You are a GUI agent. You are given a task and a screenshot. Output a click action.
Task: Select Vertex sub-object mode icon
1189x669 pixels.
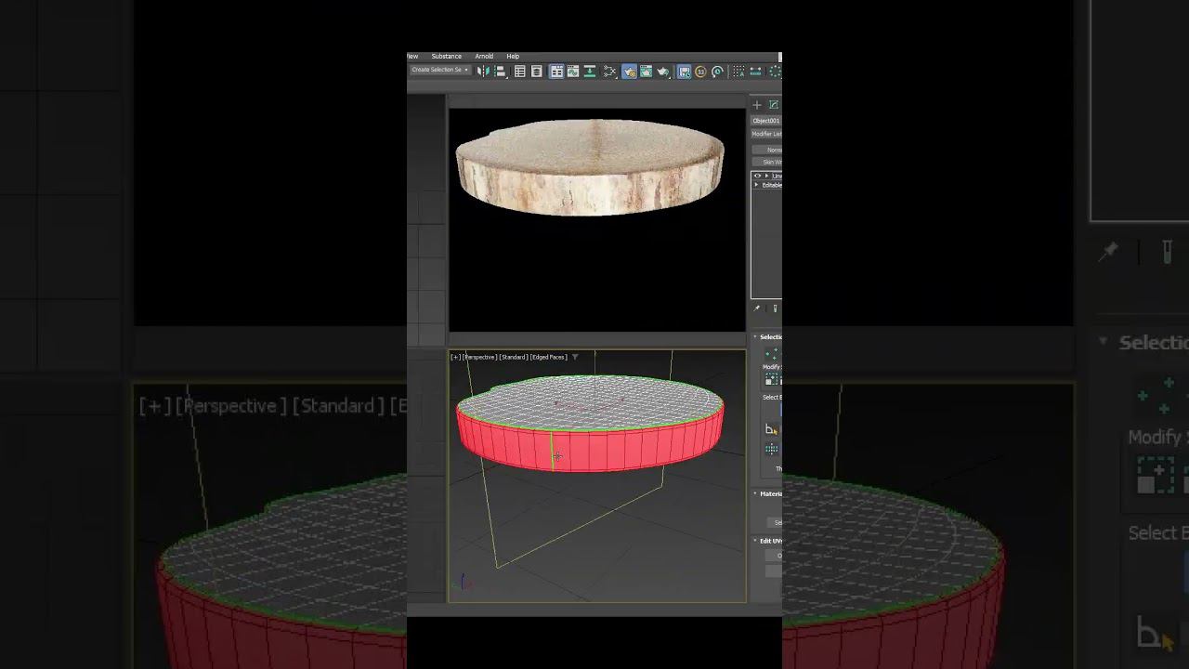click(x=772, y=354)
